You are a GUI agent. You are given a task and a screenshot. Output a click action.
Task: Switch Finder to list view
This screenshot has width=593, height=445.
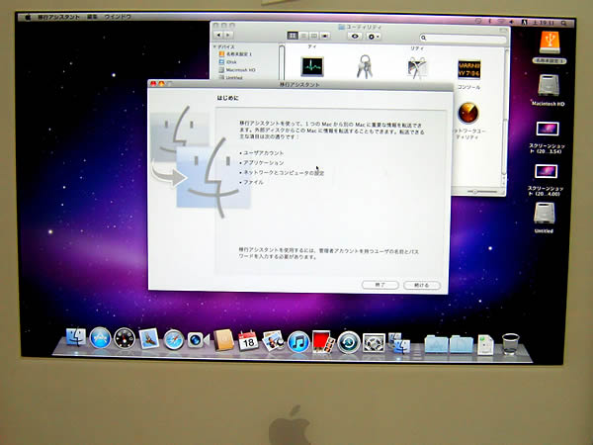303,36
